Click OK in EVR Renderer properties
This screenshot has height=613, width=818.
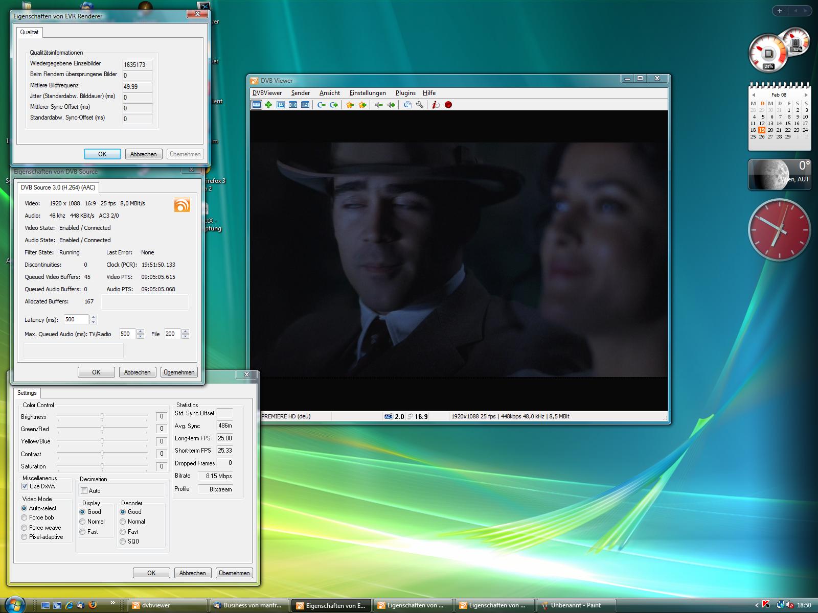[102, 154]
